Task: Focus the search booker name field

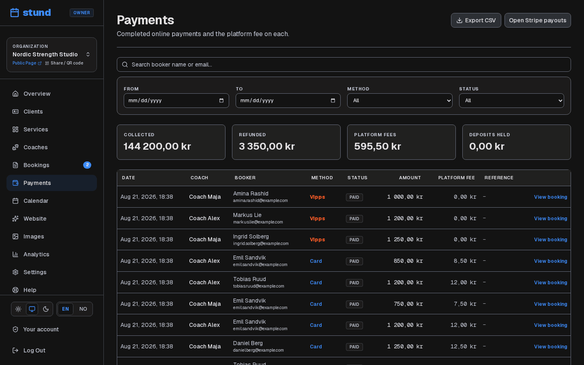Action: 344,64
